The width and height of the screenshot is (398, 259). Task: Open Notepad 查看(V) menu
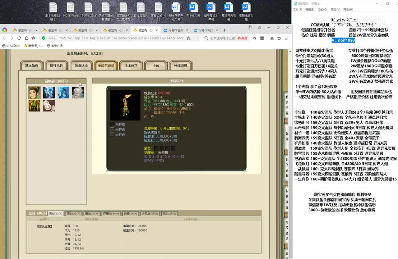point(336,10)
